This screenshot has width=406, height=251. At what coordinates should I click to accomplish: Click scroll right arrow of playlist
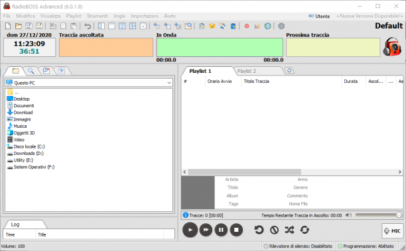400,172
